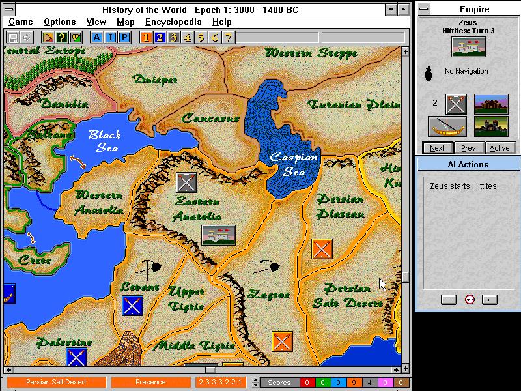
Task: Open the Empire panel system menu box
Action: (x=424, y=9)
